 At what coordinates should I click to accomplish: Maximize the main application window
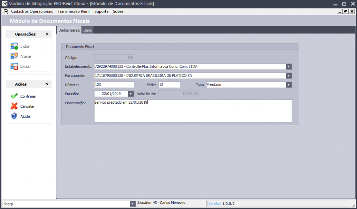point(344,4)
